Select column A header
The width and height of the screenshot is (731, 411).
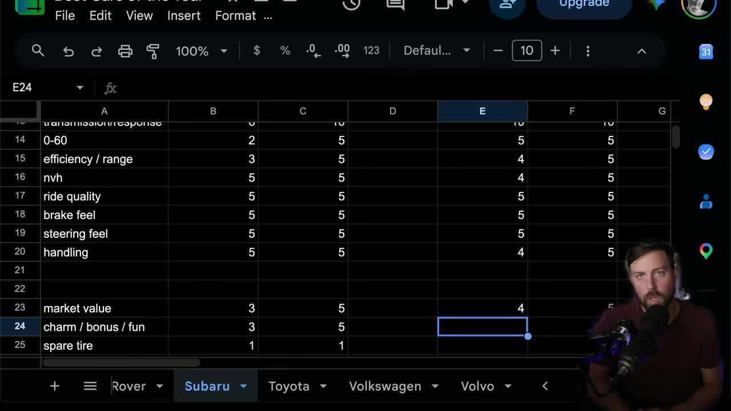click(x=105, y=111)
